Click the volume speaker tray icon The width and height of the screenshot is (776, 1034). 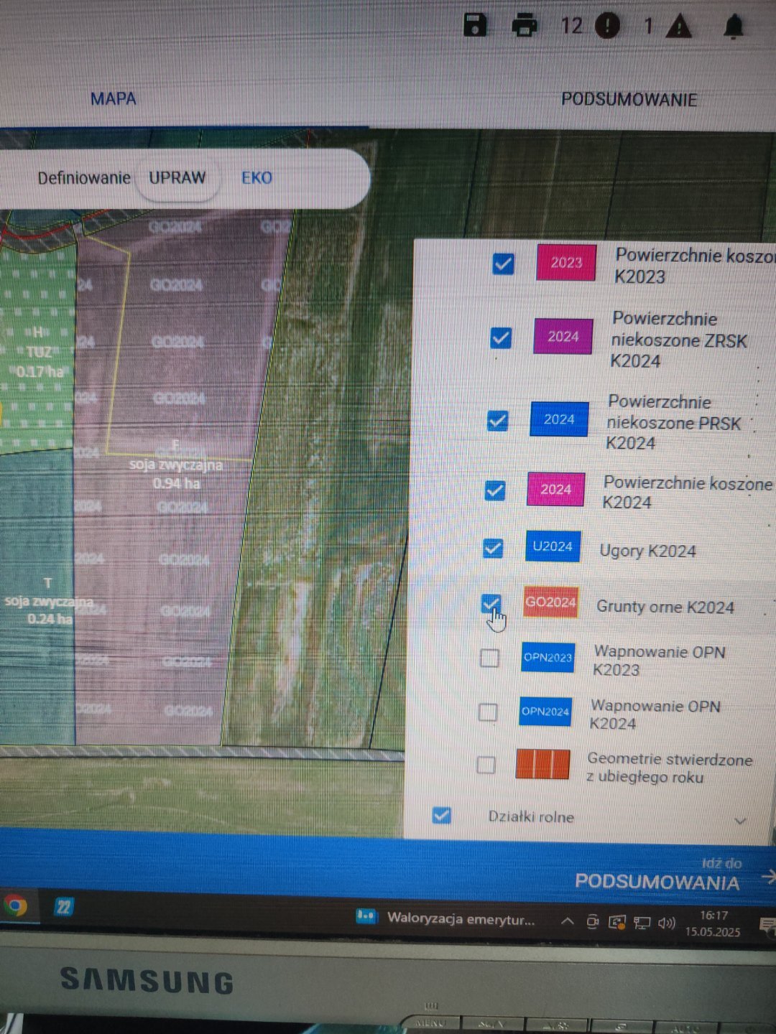[666, 923]
